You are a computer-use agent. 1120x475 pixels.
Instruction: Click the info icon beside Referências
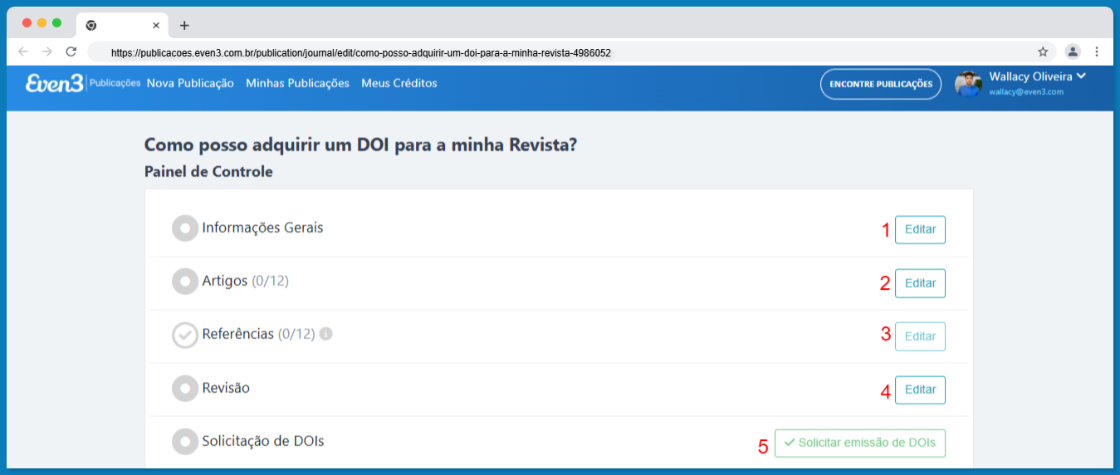[x=326, y=334]
